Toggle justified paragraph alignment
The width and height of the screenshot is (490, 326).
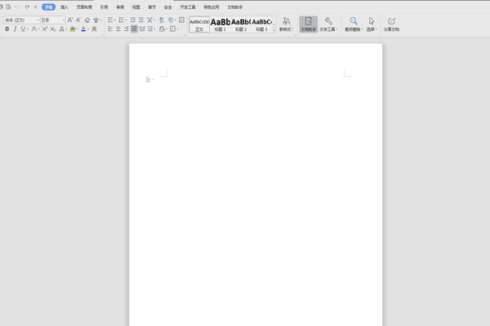(x=135, y=29)
